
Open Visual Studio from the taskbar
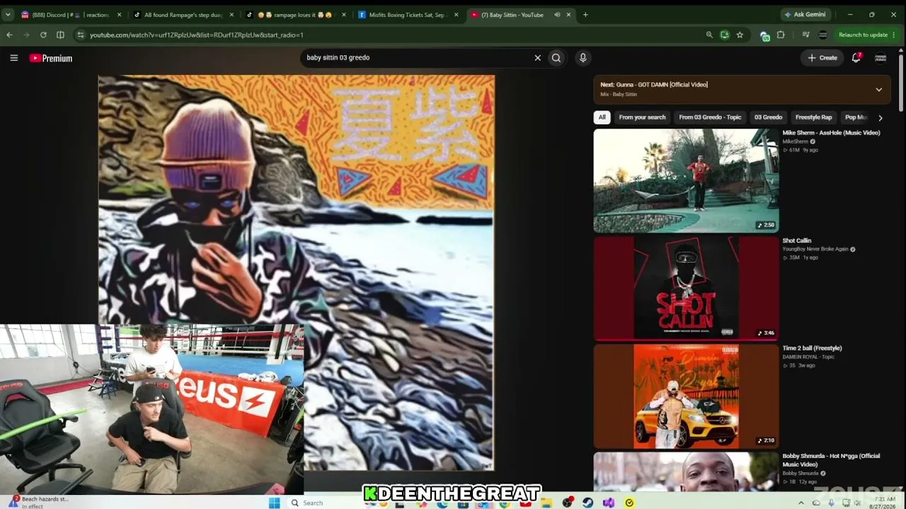[609, 503]
